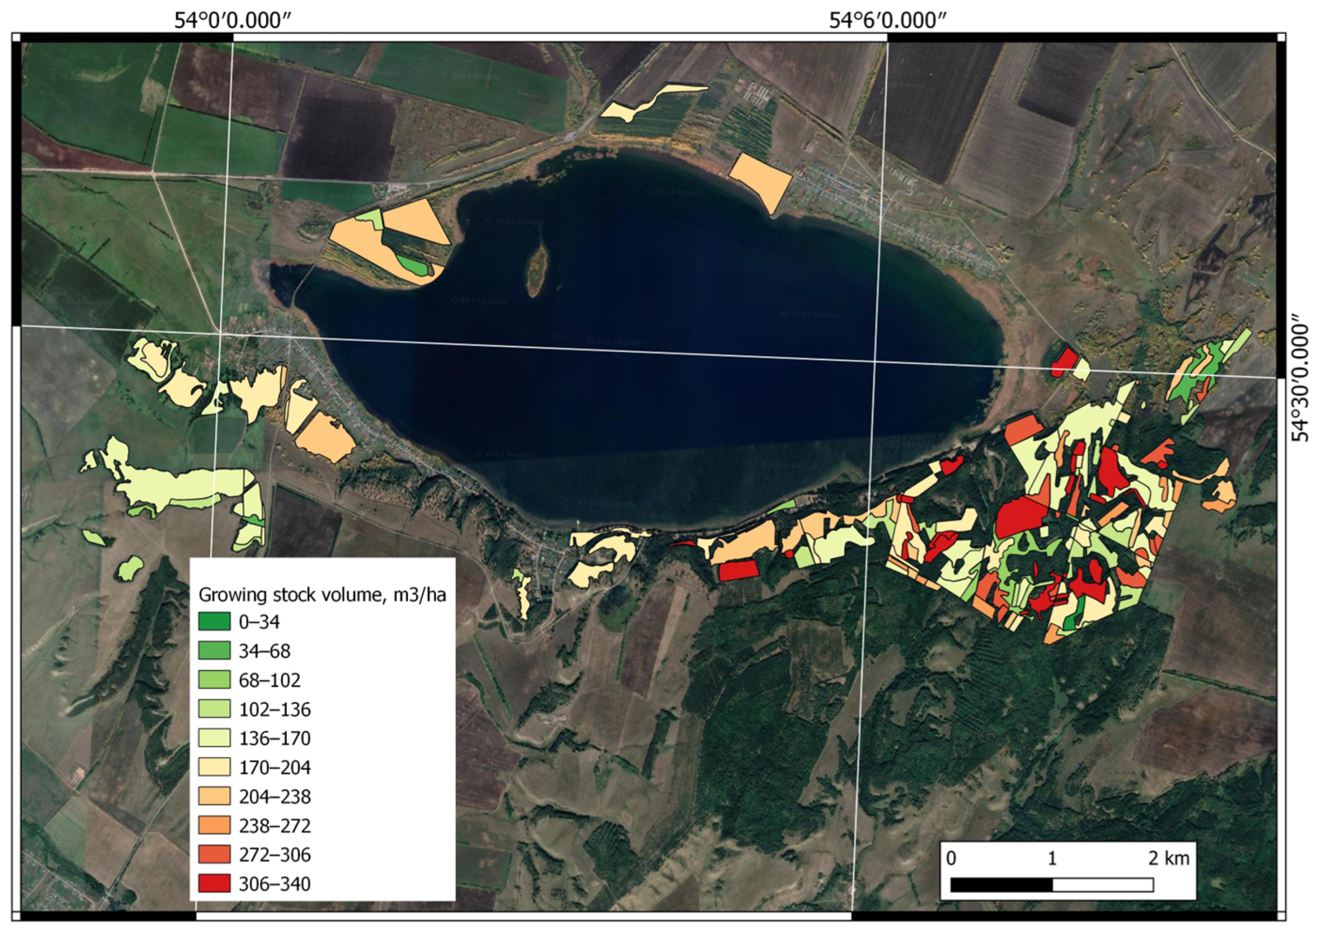Click the 204–238 legend color swatch
Screen dimensions: 1318x937
(214, 796)
